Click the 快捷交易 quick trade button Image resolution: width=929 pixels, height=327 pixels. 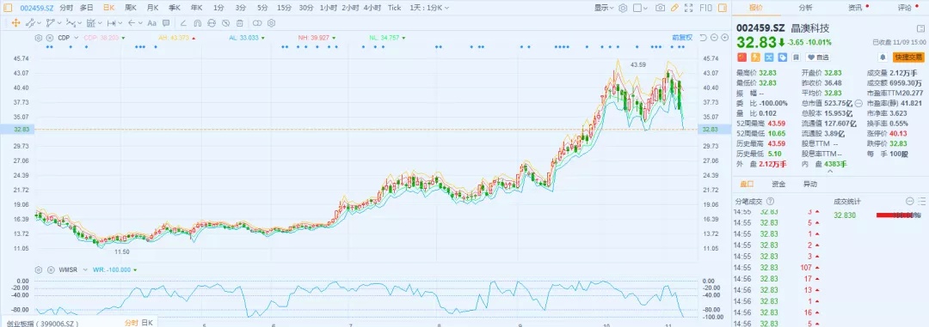(x=909, y=58)
